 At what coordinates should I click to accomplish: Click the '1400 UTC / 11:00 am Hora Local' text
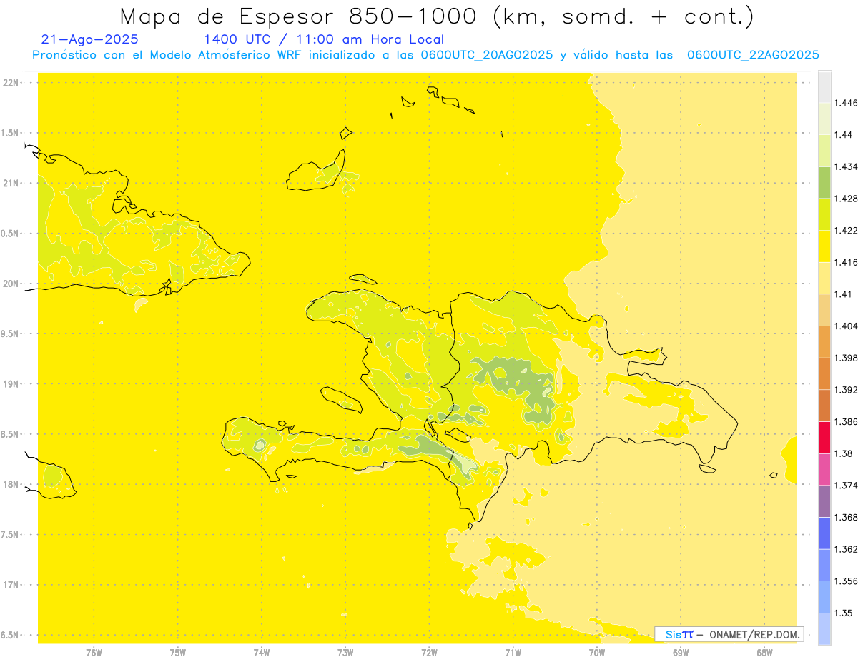(324, 39)
